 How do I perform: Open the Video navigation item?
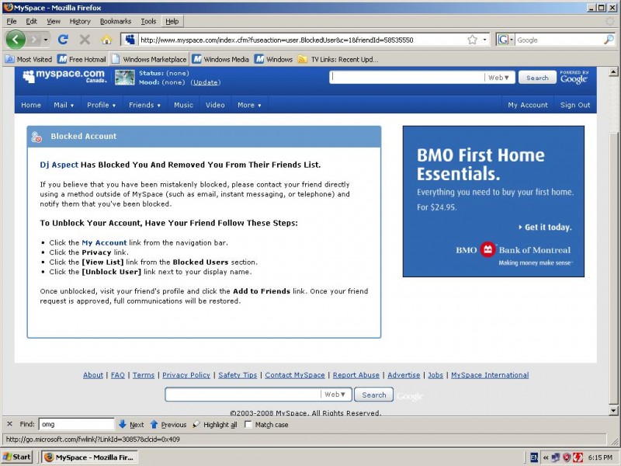(x=215, y=105)
